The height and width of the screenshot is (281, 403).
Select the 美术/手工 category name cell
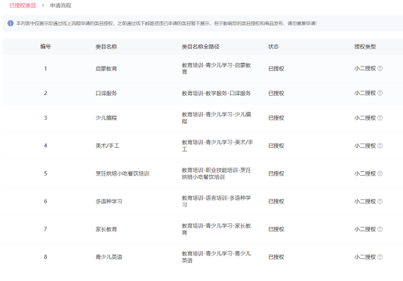(108, 146)
